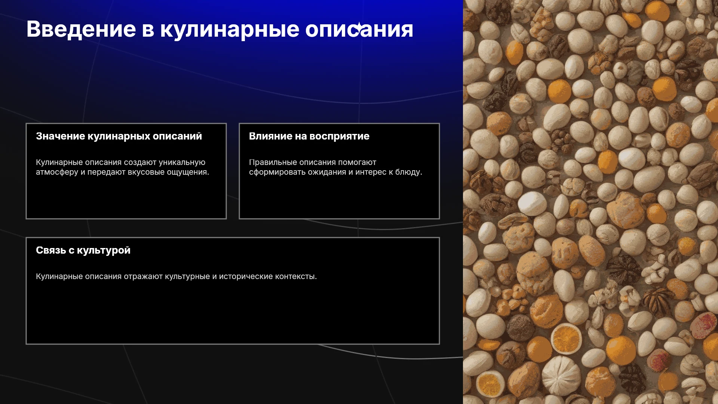The width and height of the screenshot is (718, 404).
Task: Click the slide title "Введение в кулинарные описания"
Action: 220,29
